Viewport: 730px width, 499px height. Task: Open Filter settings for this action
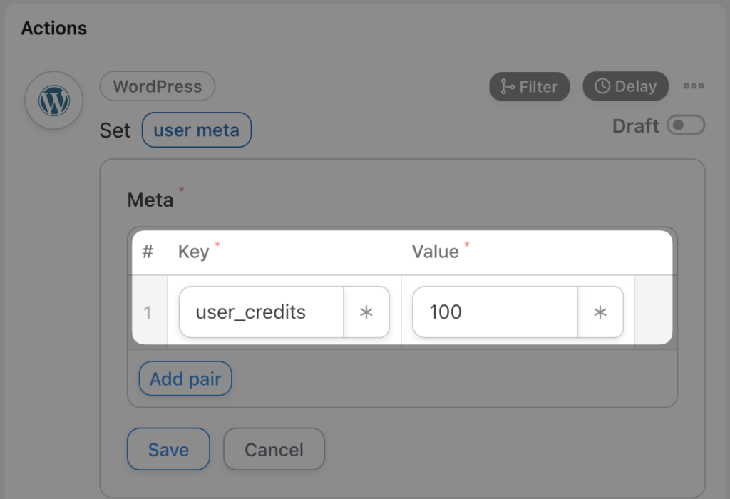click(x=530, y=86)
